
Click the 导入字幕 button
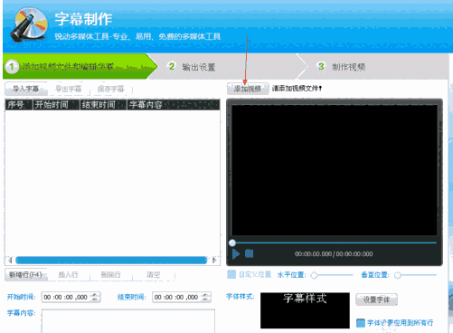26,89
